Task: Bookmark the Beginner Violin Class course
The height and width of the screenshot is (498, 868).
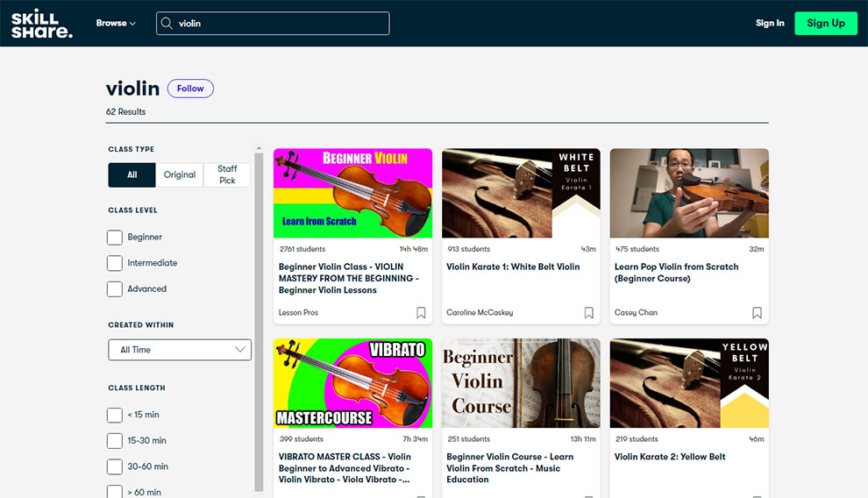Action: point(421,313)
